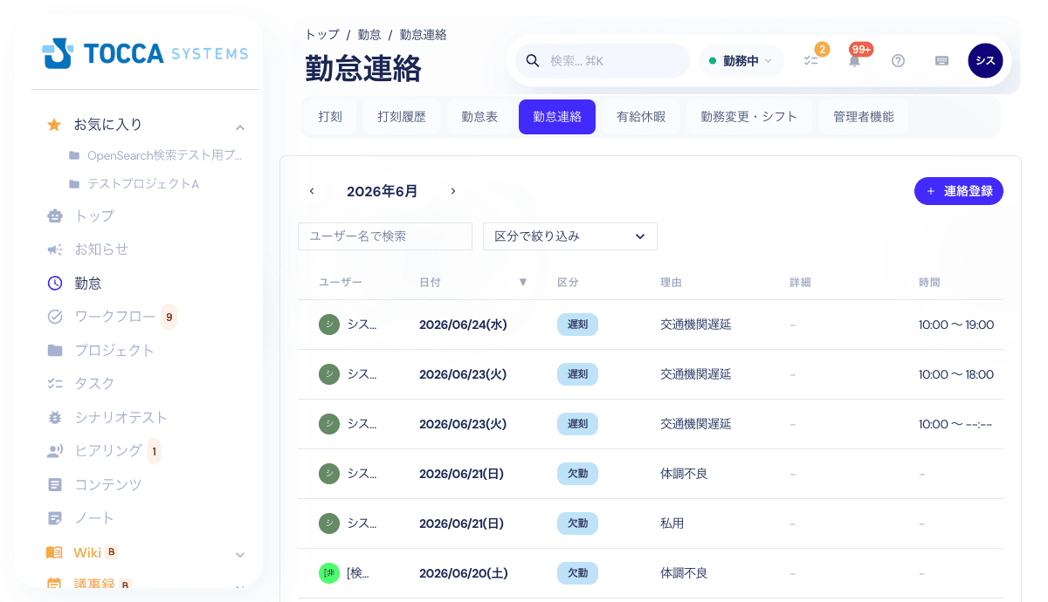Click the green avatar in 2026/06/20(土) row
This screenshot has width=1048, height=602.
point(328,573)
